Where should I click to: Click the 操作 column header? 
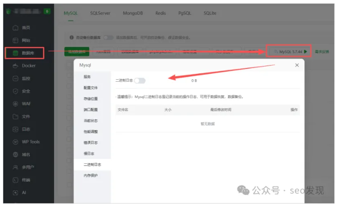coord(294,110)
